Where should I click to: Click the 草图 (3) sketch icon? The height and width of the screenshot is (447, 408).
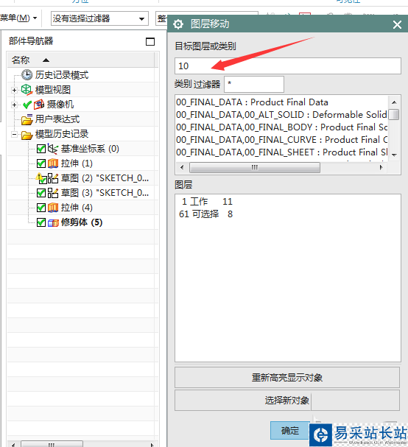pos(53,193)
